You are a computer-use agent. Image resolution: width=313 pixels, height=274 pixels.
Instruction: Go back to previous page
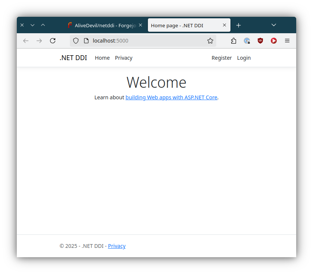tap(26, 41)
